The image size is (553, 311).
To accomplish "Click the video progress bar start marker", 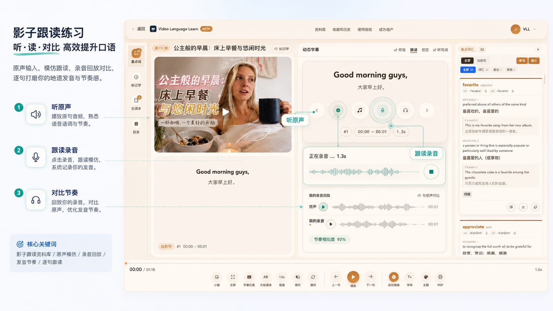I will (x=126, y=263).
